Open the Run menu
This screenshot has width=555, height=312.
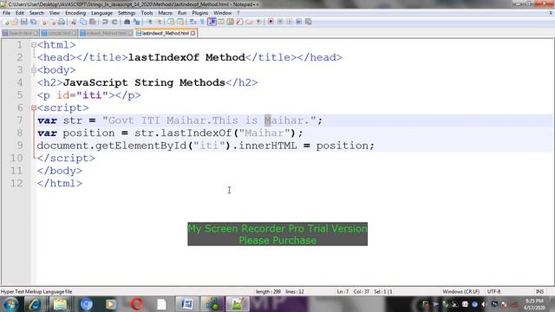[182, 13]
